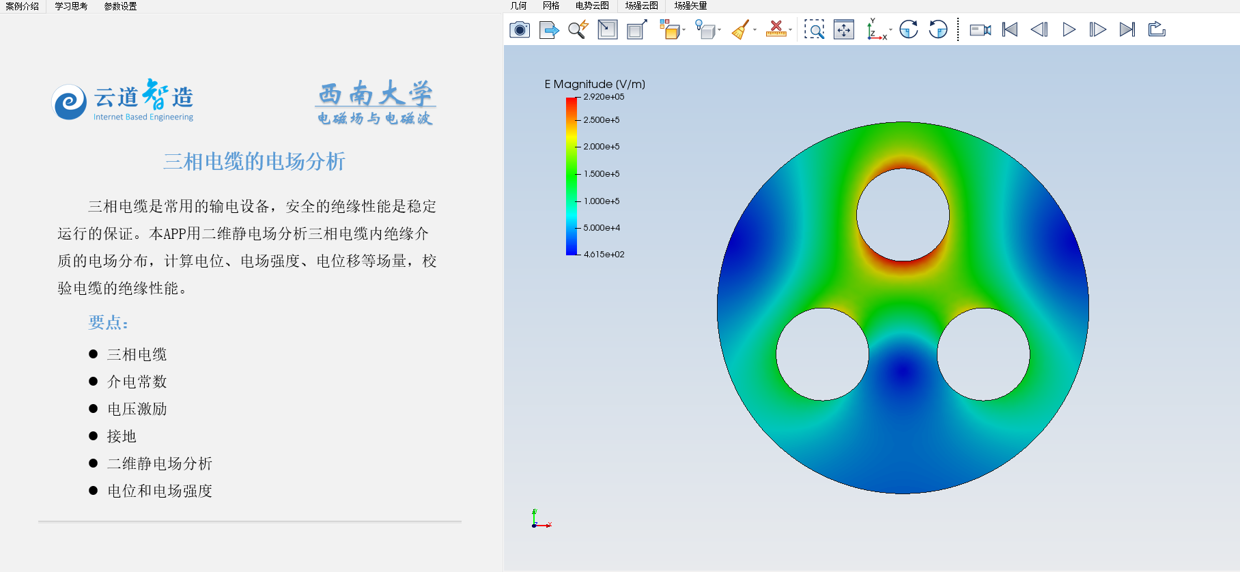Screen dimensions: 1240x572
Task: Switch to the 电势云图 tab
Action: [x=592, y=5]
